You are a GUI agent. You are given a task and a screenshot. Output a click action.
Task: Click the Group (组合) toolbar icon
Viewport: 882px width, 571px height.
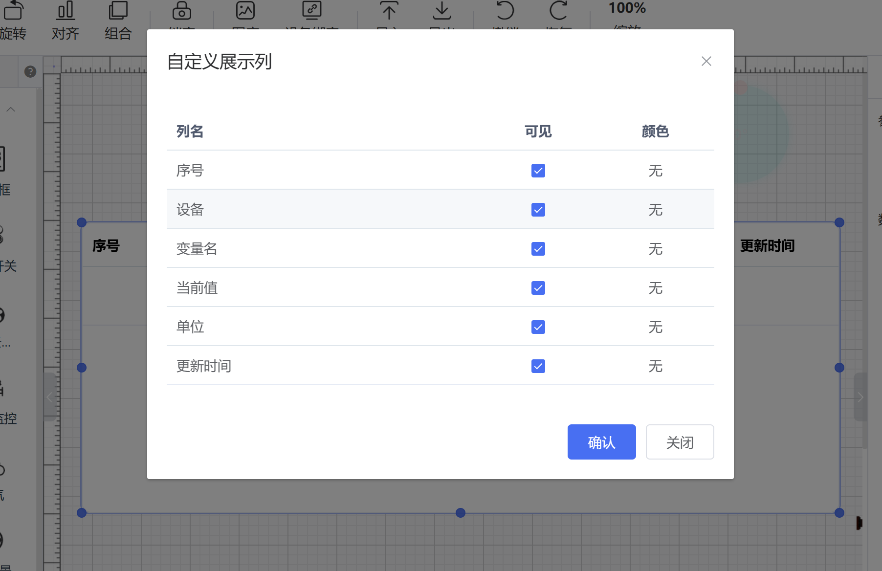[x=118, y=11]
